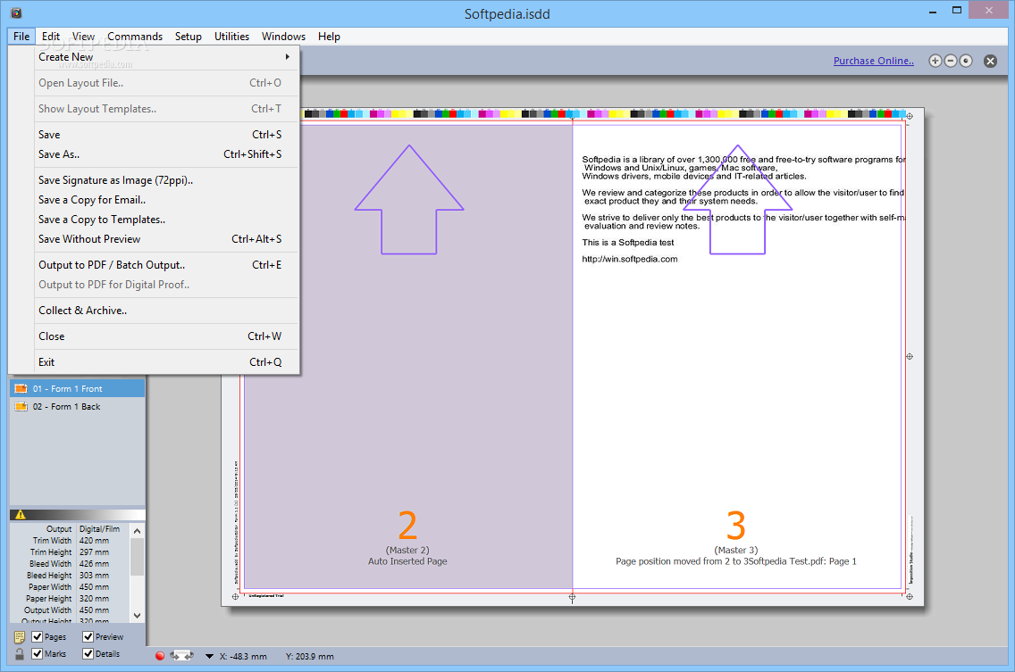
Task: Close the File menu via File
Action: point(21,37)
